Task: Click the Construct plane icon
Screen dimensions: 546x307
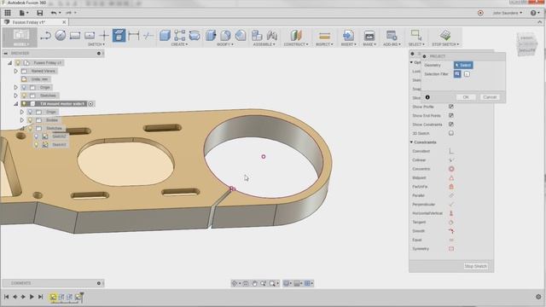Action: 296,36
